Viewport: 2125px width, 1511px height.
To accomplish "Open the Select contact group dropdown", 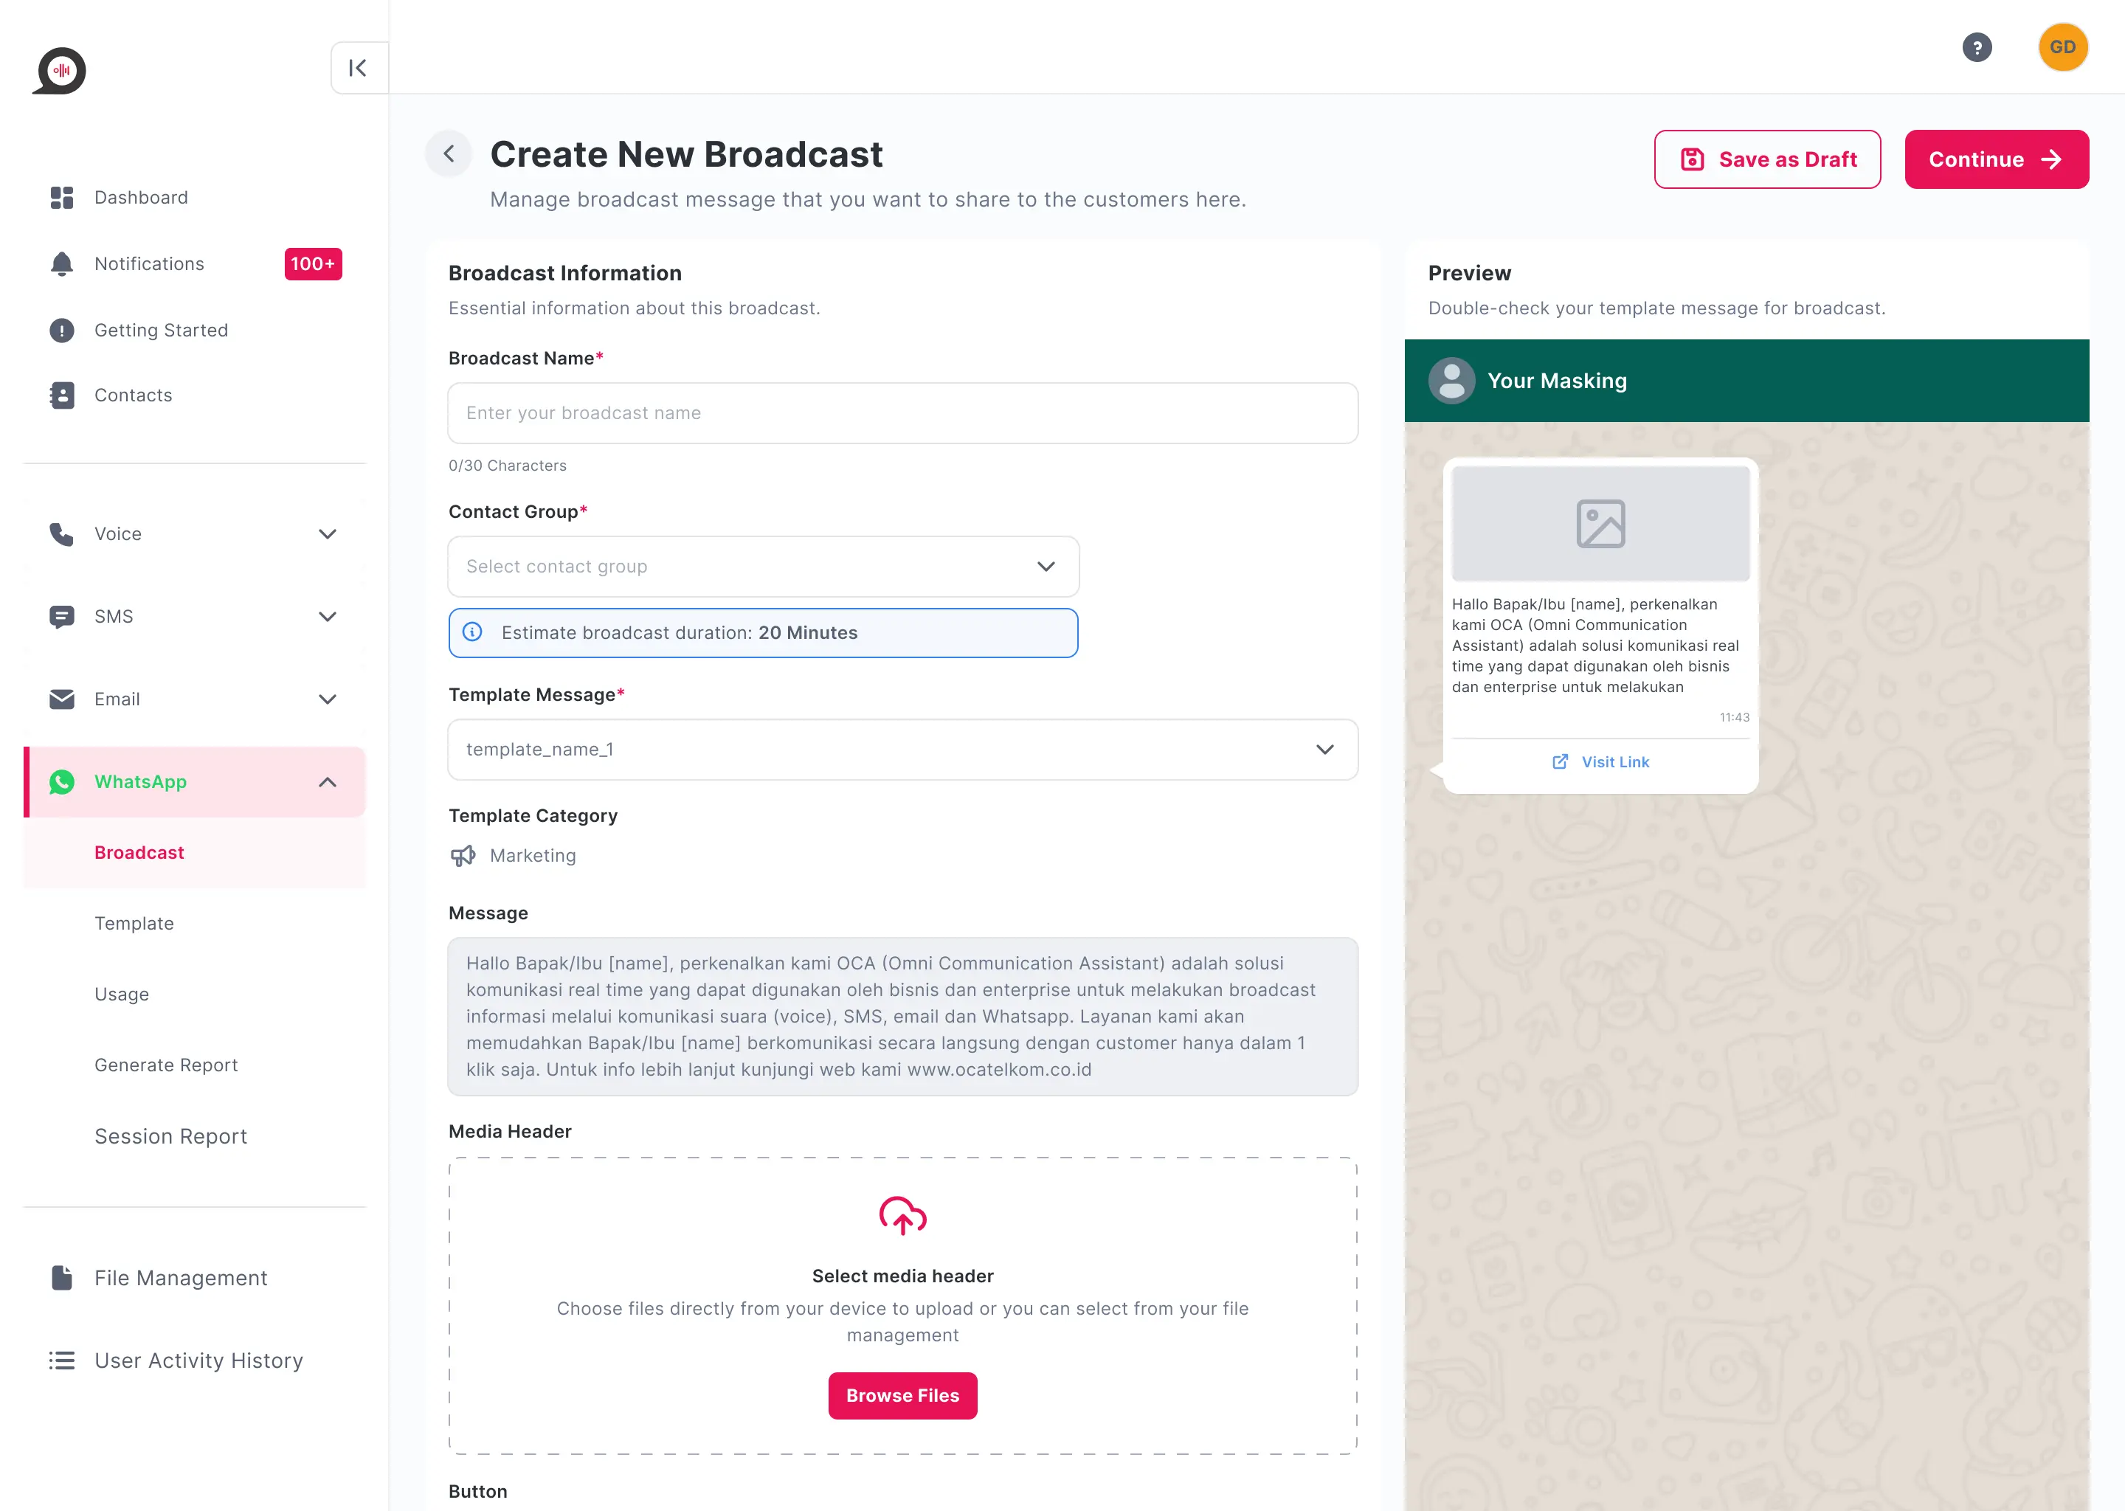I will point(763,567).
